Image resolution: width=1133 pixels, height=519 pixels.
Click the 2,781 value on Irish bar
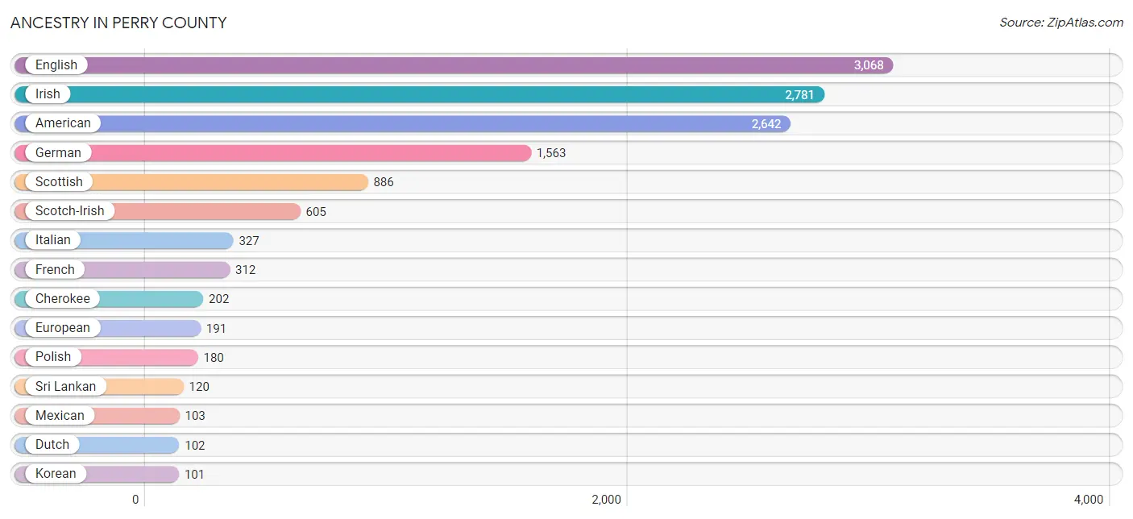pyautogui.click(x=799, y=95)
